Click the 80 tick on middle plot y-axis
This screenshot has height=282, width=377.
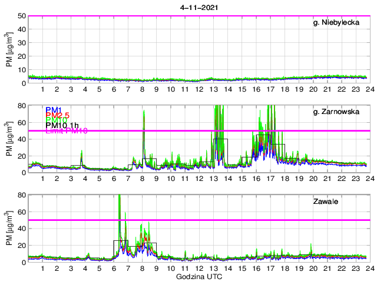[22, 106]
